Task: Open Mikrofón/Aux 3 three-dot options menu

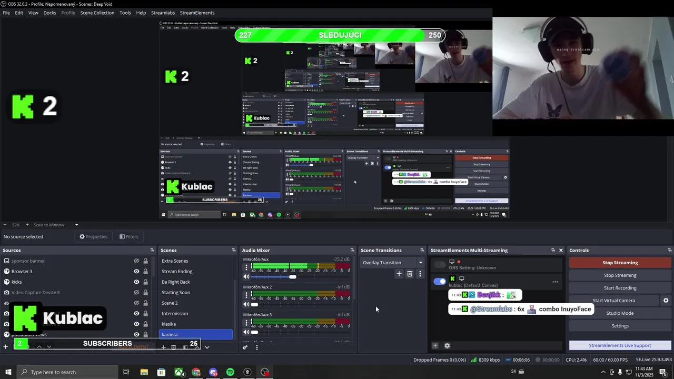Action: click(246, 323)
